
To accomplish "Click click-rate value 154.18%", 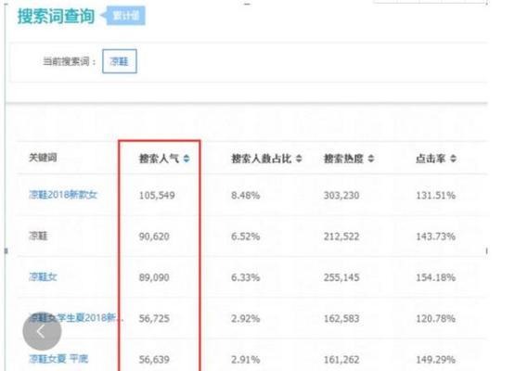I will tap(435, 277).
